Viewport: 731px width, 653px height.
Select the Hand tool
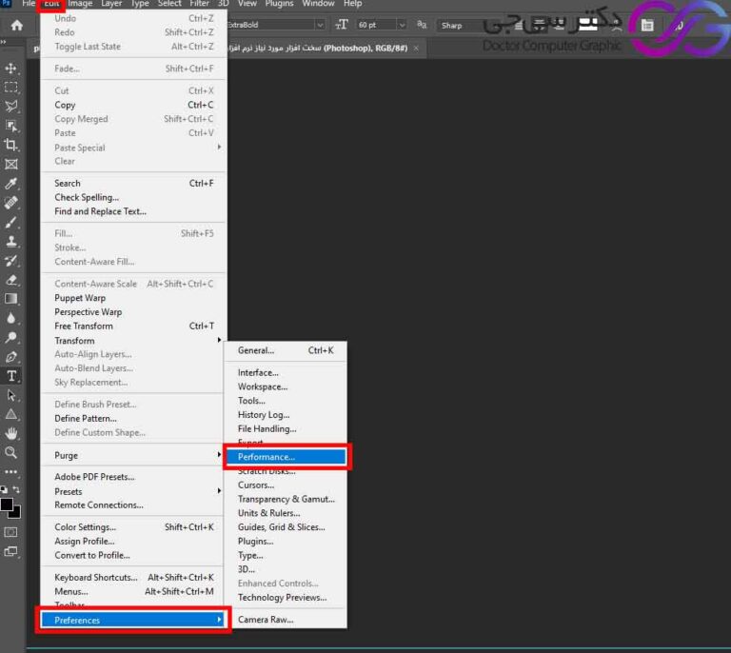click(x=11, y=434)
